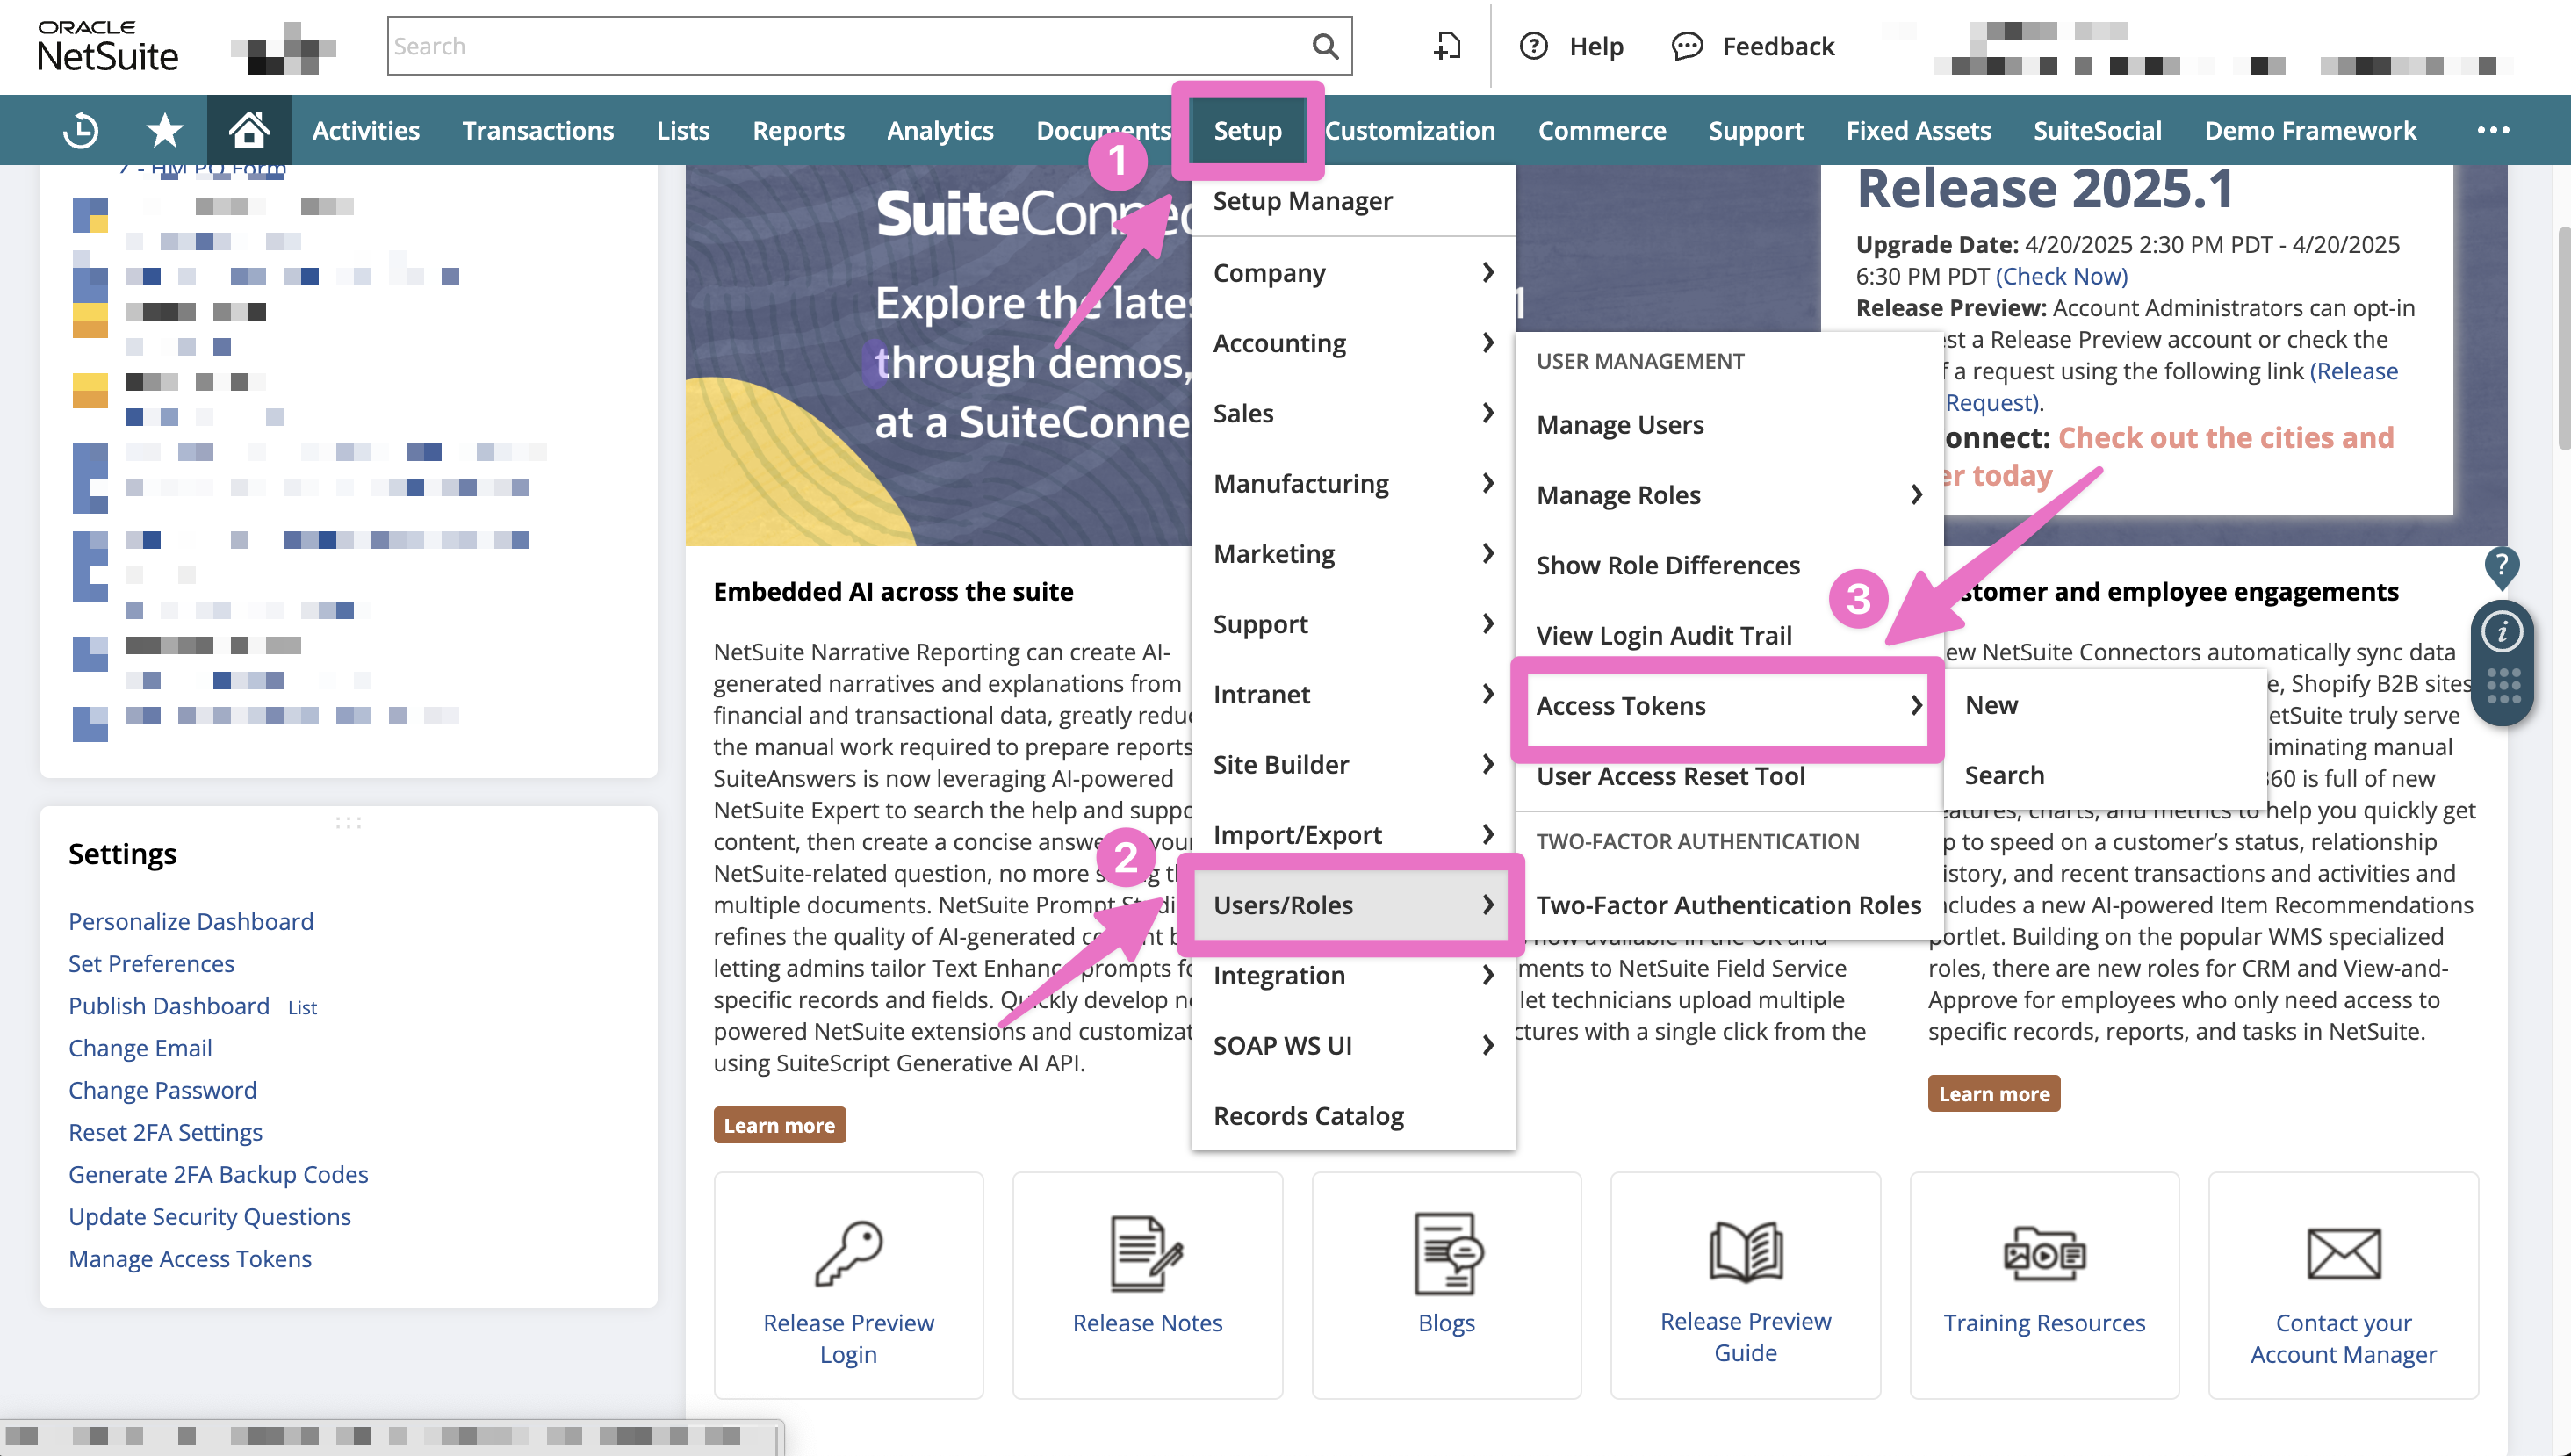Expand the Accounting submenu
Screen dimensions: 2571x1456
(1352, 343)
